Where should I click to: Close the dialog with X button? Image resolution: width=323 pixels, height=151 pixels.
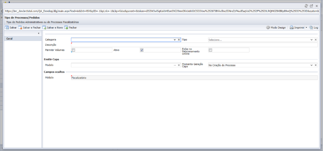tap(317, 6)
